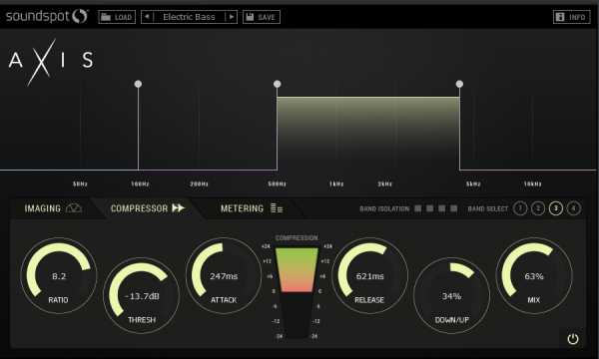This screenshot has width=599, height=359.
Task: Click the AXIS plugin logo
Action: (51, 61)
